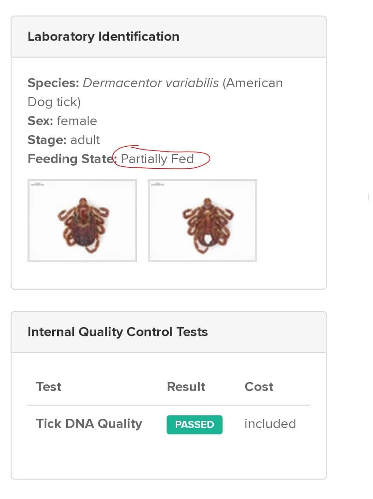Click the Stage: adult field
Image resolution: width=373 pixels, height=499 pixels.
(x=64, y=140)
